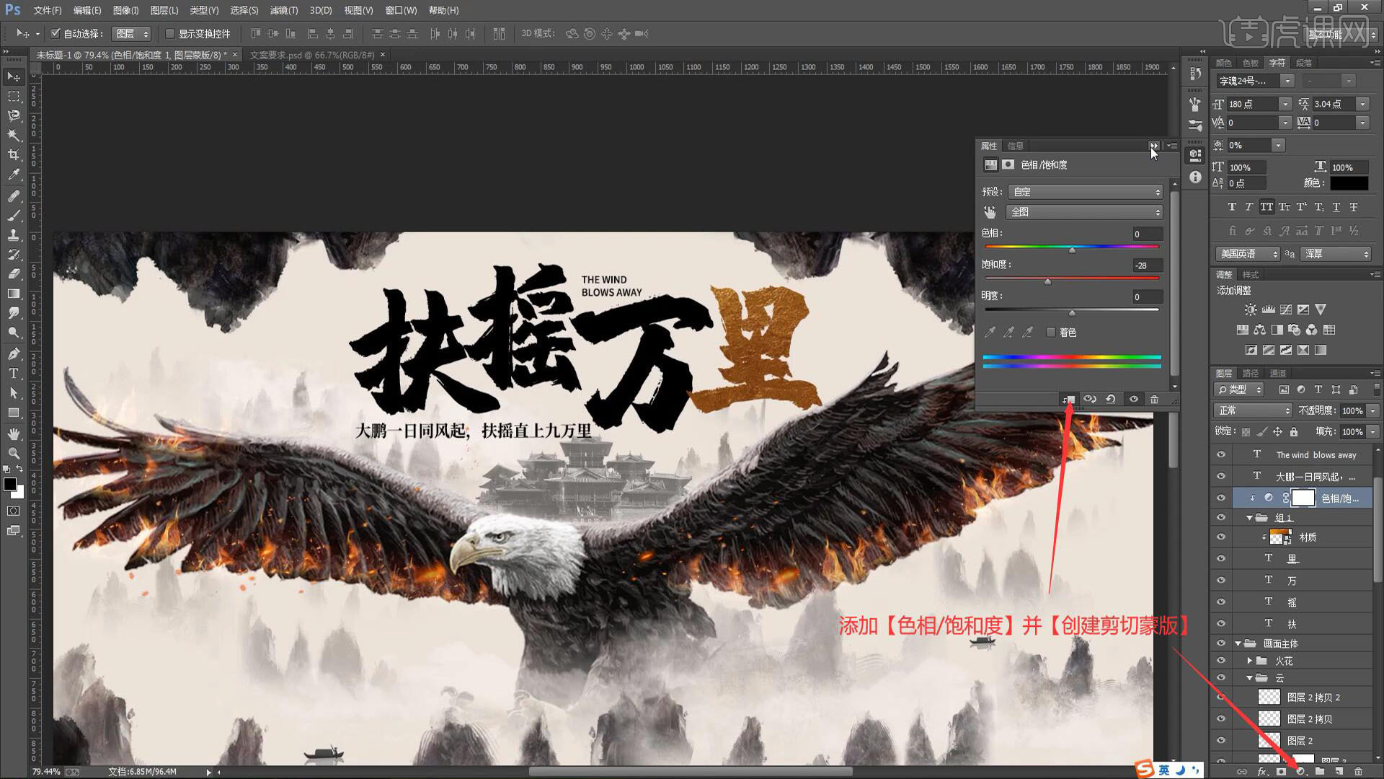Select the Hand tool
Screen dimensions: 1384x779
pos(14,433)
